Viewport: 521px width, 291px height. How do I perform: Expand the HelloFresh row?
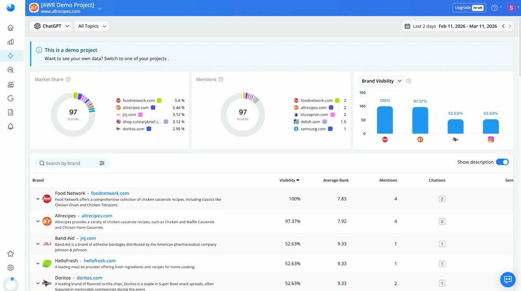click(38, 263)
